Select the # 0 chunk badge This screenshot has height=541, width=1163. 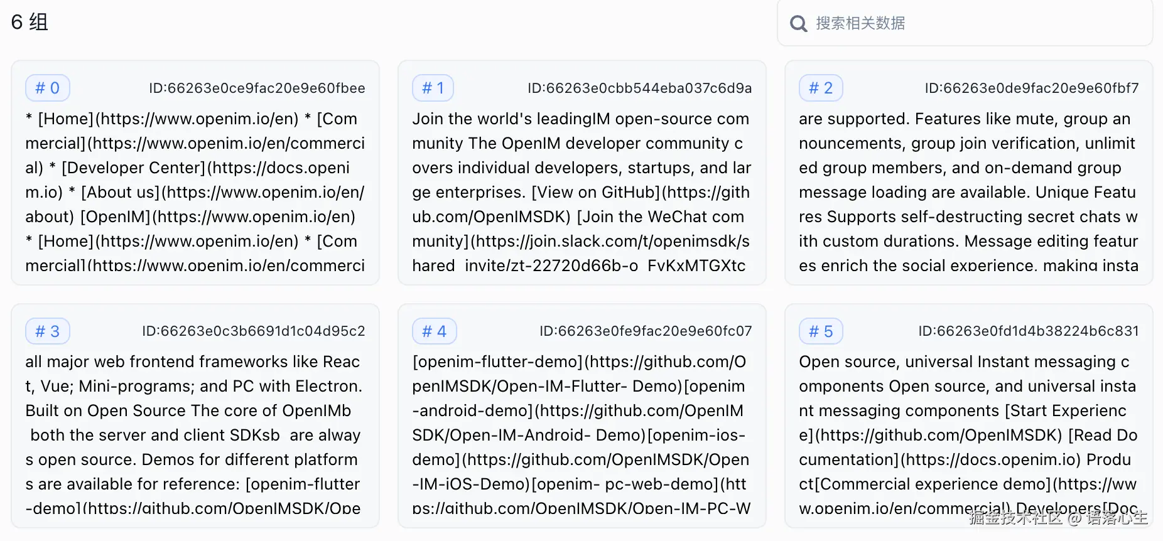[48, 88]
